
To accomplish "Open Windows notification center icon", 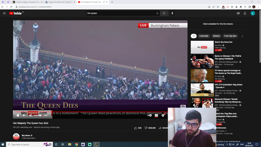I will [257, 144].
